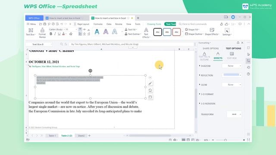Expand the REFLECTION section
The height and width of the screenshot is (155, 276).
pyautogui.click(x=206, y=75)
